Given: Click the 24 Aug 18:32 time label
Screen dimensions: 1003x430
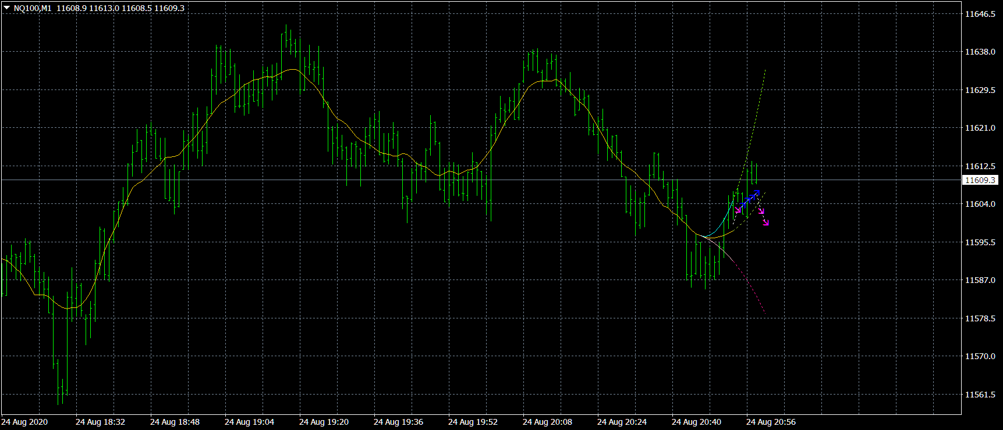Looking at the screenshot, I should coord(100,422).
